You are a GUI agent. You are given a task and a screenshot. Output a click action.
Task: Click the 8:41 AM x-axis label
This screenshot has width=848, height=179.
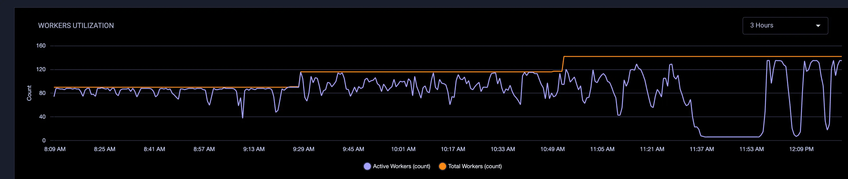click(154, 149)
